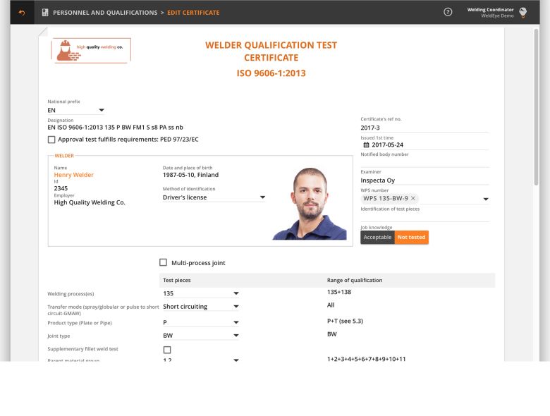This screenshot has width=550, height=416.
Task: Click the company logo image
Action: point(91,51)
